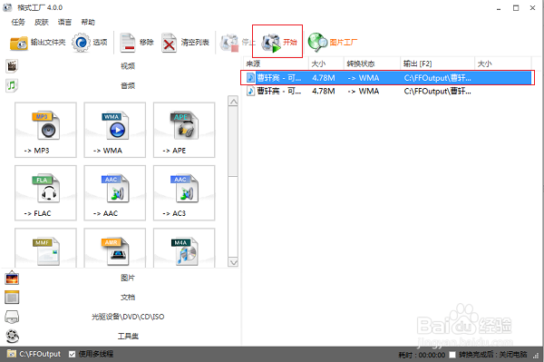Select the -> FLAC format tile
This screenshot has width=544, height=362.
45,192
